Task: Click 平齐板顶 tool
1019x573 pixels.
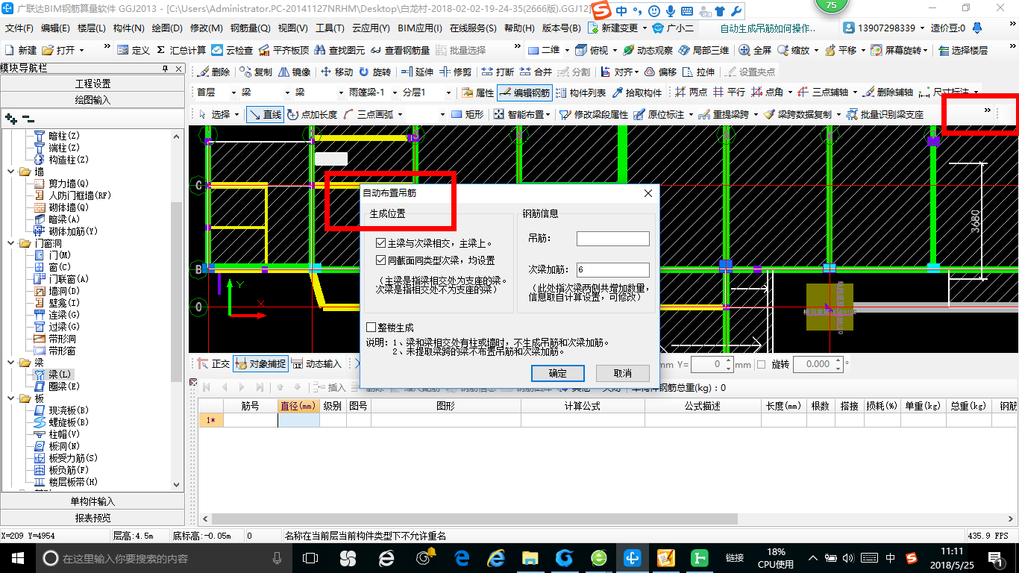Action: (283, 50)
